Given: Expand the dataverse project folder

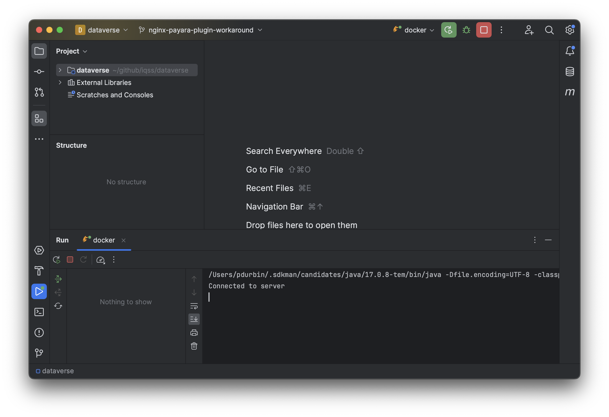Looking at the screenshot, I should 60,70.
